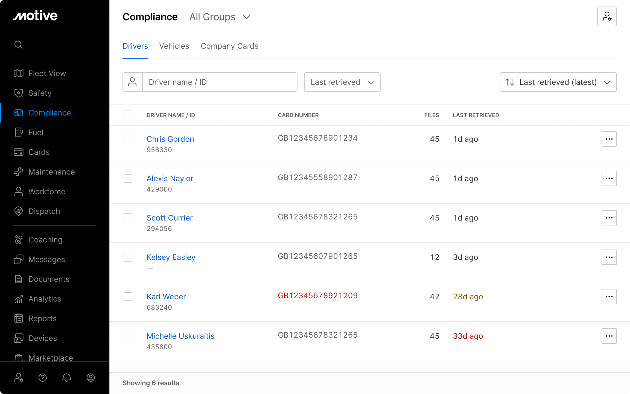
Task: Switch to the Drivers tab
Action: (135, 46)
